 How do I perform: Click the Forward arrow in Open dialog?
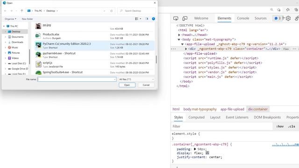11,11
